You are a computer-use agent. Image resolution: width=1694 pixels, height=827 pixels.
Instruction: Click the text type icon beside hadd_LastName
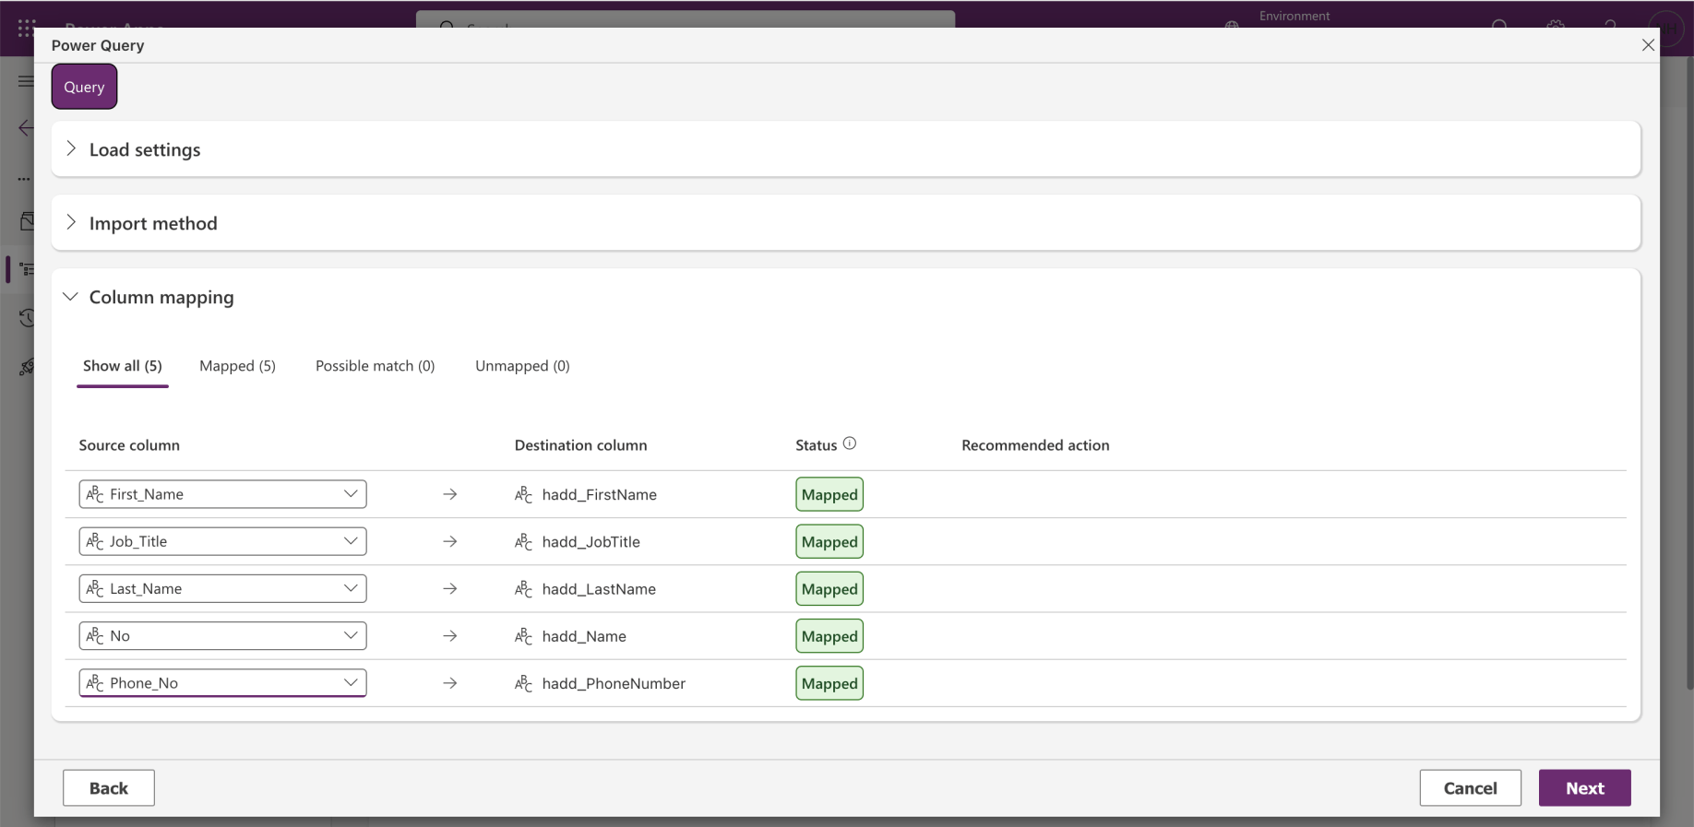click(x=523, y=589)
